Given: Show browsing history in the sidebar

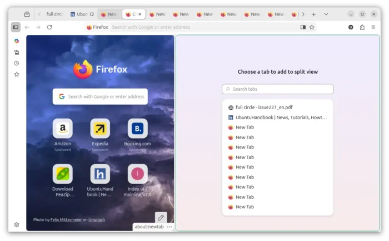Looking at the screenshot, I should point(16,63).
